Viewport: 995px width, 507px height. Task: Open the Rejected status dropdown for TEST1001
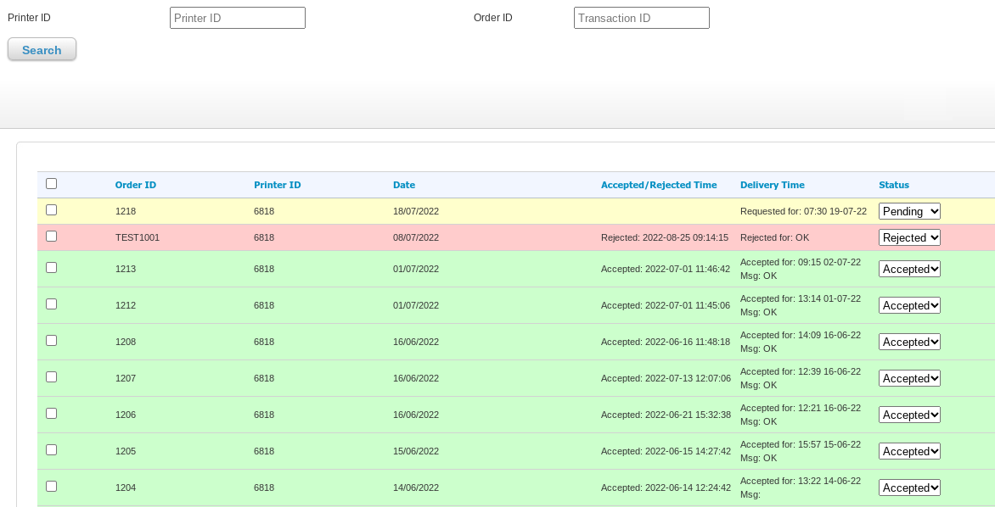[x=909, y=237]
